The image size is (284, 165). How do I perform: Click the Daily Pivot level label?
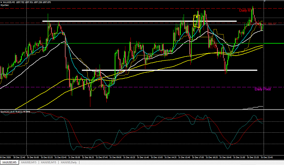(x=263, y=89)
